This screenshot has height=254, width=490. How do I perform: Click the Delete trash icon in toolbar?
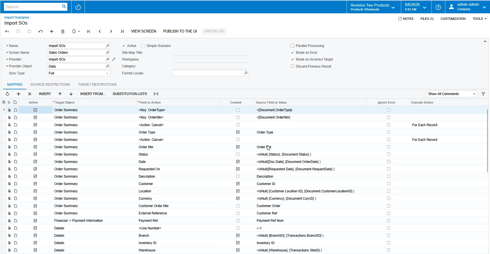coord(63,31)
